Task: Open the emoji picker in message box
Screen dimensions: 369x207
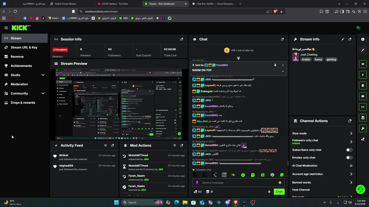Action: (x=280, y=183)
